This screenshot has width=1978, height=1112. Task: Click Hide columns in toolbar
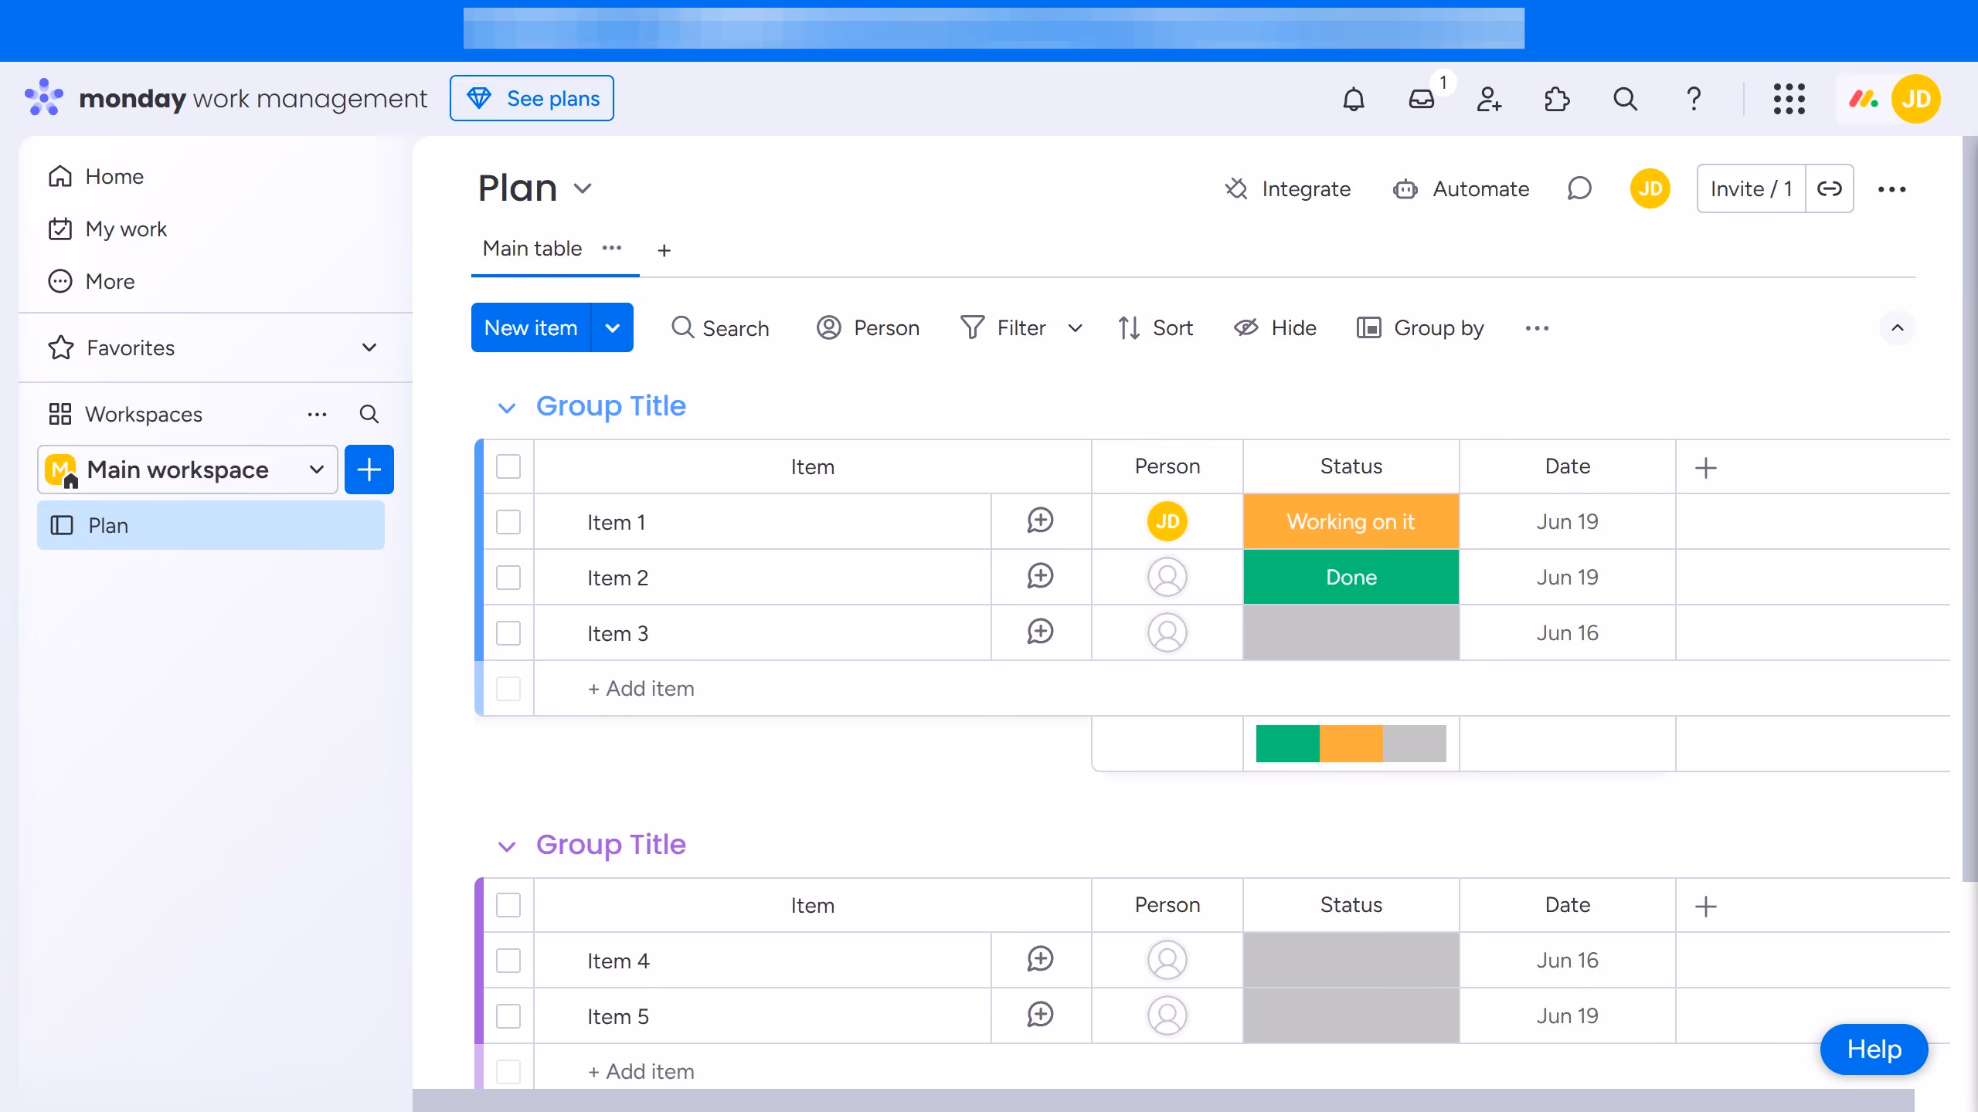click(x=1275, y=328)
